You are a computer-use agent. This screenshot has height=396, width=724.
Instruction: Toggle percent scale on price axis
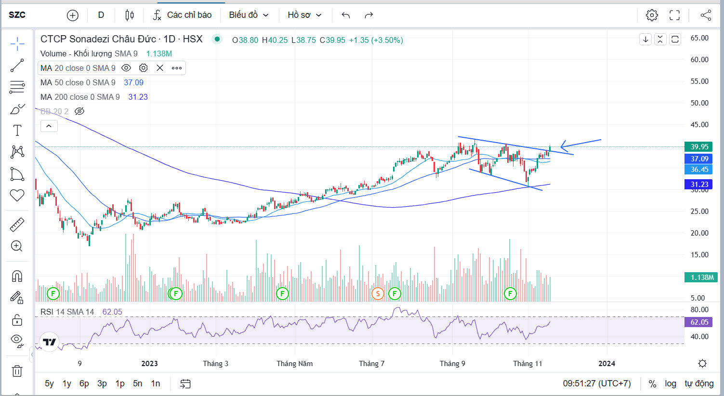(652, 383)
